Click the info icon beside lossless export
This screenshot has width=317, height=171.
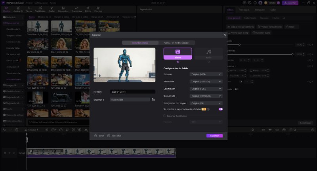click(208, 109)
